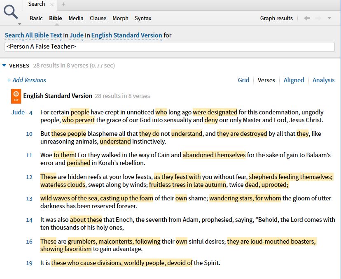Select the Search tab
This screenshot has width=341, height=279.
point(37,4)
